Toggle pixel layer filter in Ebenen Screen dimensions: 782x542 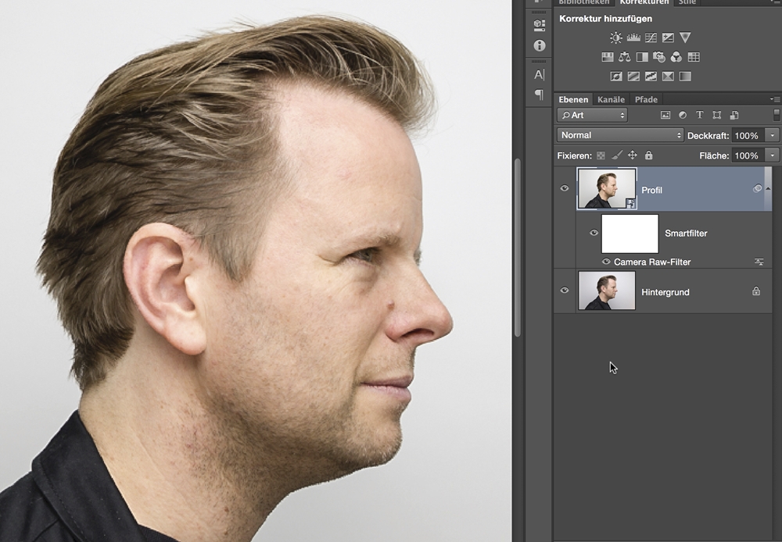pyautogui.click(x=665, y=115)
